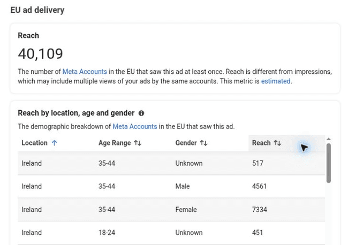
Task: Open Meta Accounts link in demographic breakdown text
Action: tap(135, 127)
